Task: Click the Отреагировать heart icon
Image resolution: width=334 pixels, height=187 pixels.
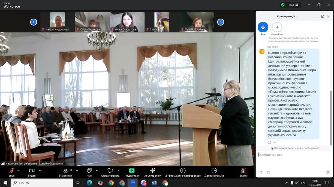Action: [110, 171]
